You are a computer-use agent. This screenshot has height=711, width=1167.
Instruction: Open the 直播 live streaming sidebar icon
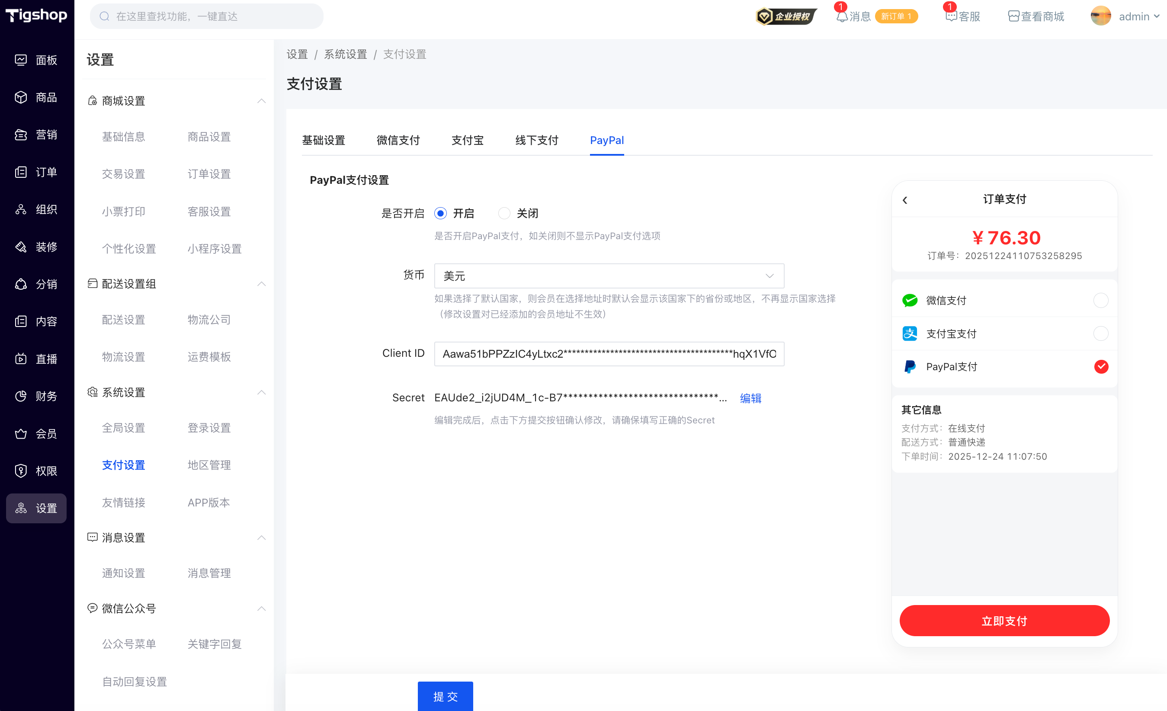pyautogui.click(x=21, y=359)
